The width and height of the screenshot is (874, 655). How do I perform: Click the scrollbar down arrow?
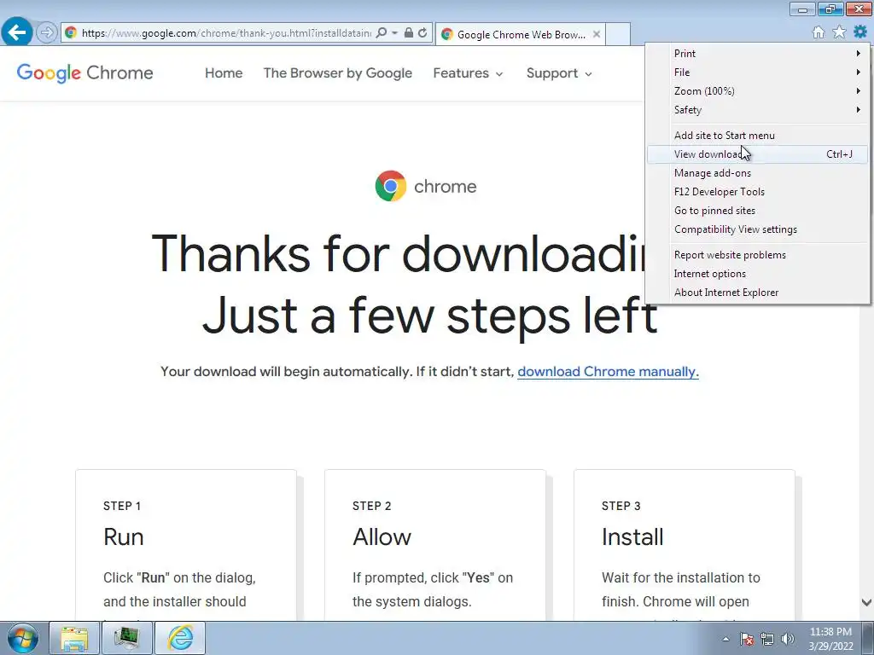point(866,602)
